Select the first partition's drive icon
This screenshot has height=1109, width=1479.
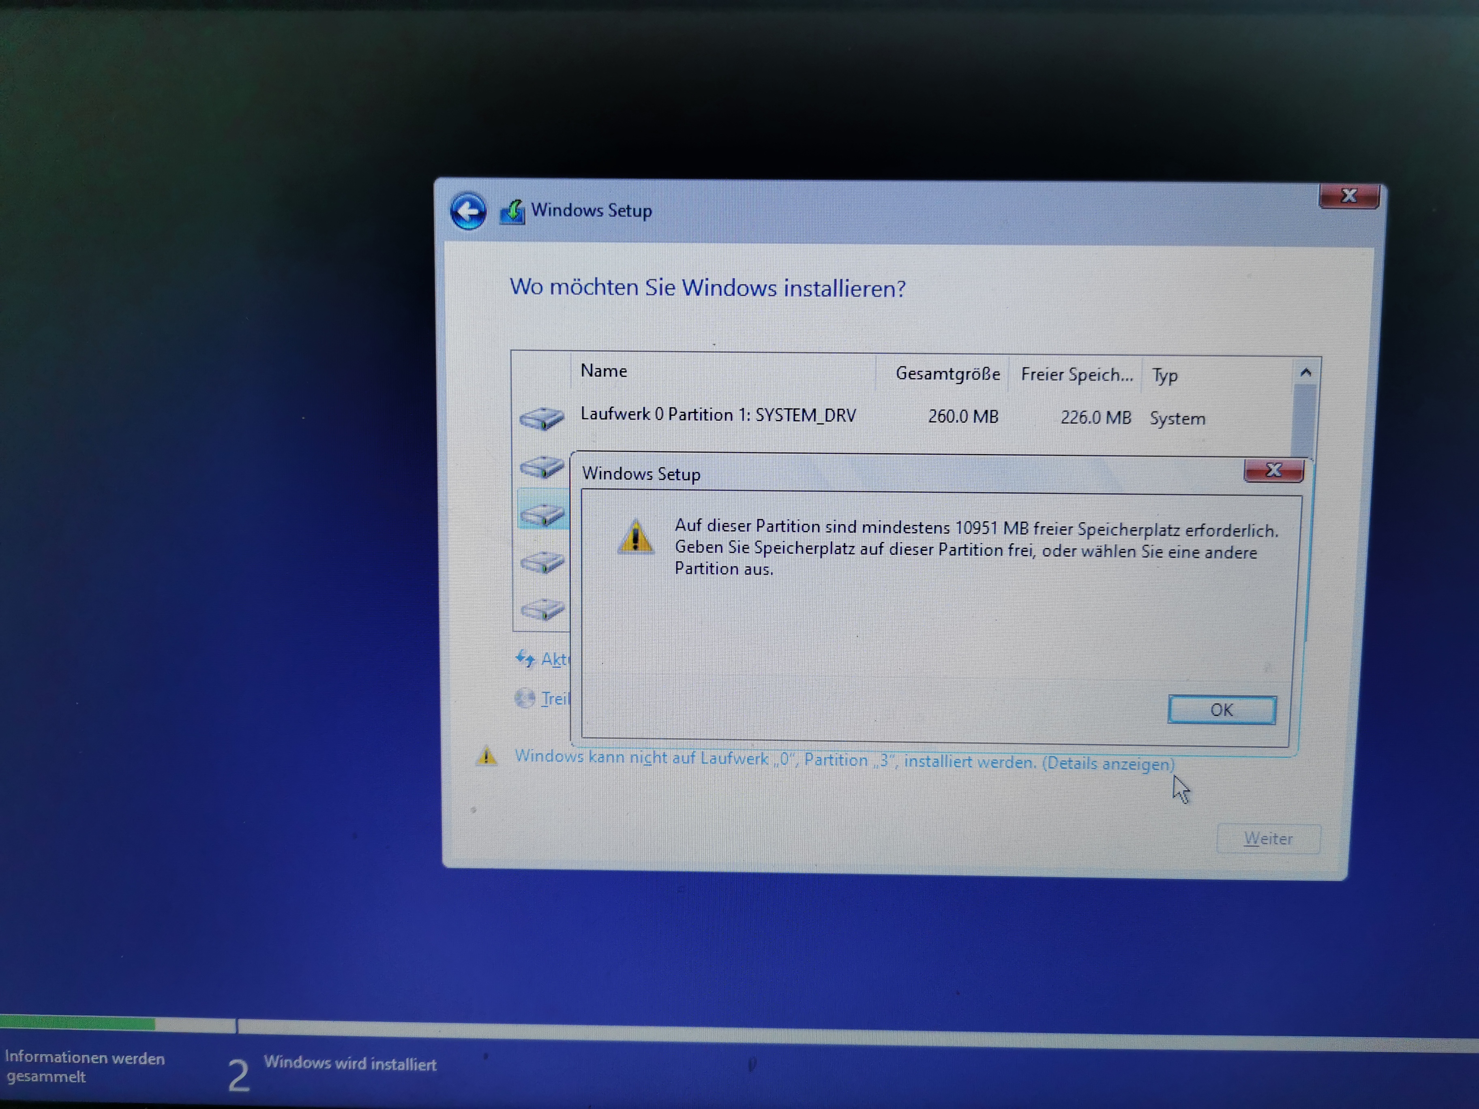pyautogui.click(x=542, y=418)
